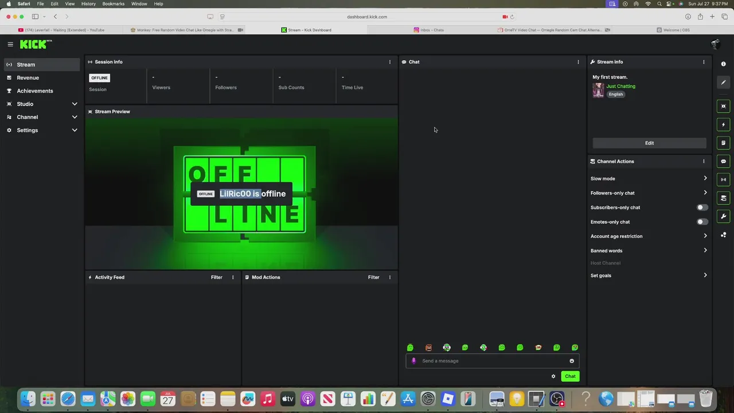
Task: Open Set goals chevron
Action: coord(705,275)
